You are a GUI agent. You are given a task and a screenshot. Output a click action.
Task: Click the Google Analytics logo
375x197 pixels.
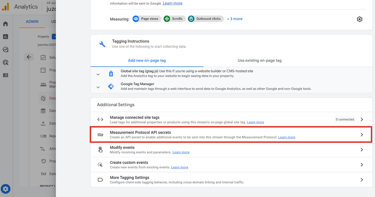coord(5,7)
